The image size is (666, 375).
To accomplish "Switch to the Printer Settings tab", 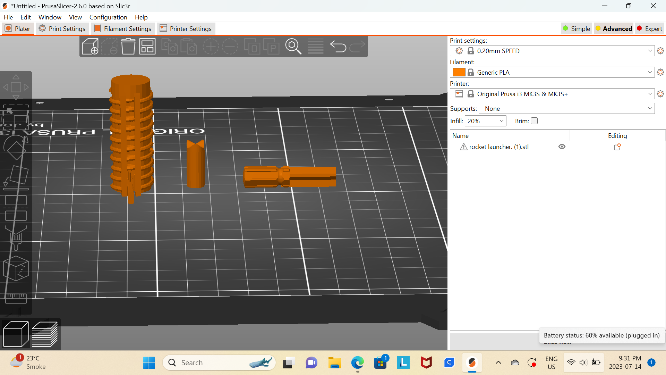I will click(x=186, y=28).
